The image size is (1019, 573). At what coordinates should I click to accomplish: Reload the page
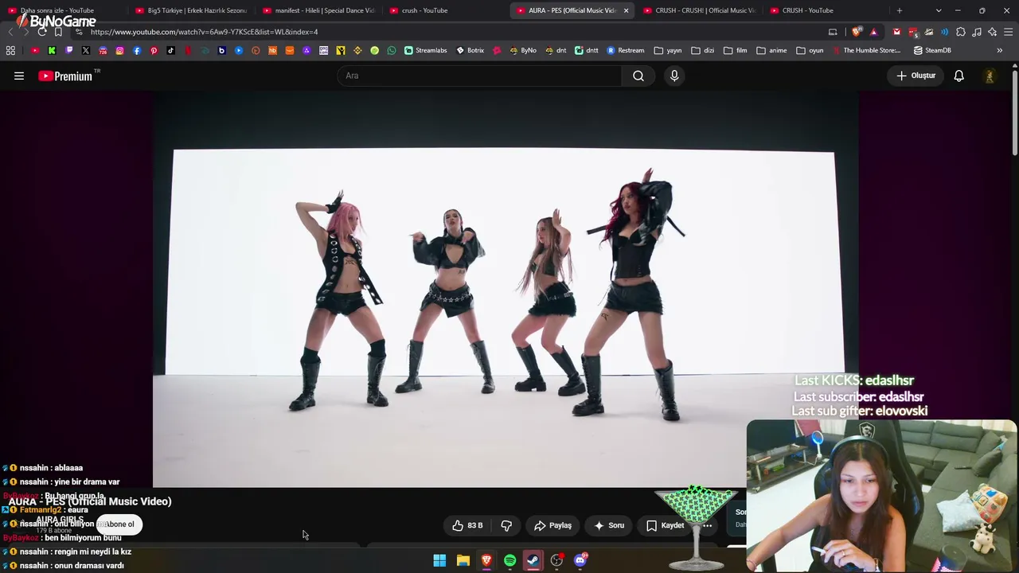[42, 32]
